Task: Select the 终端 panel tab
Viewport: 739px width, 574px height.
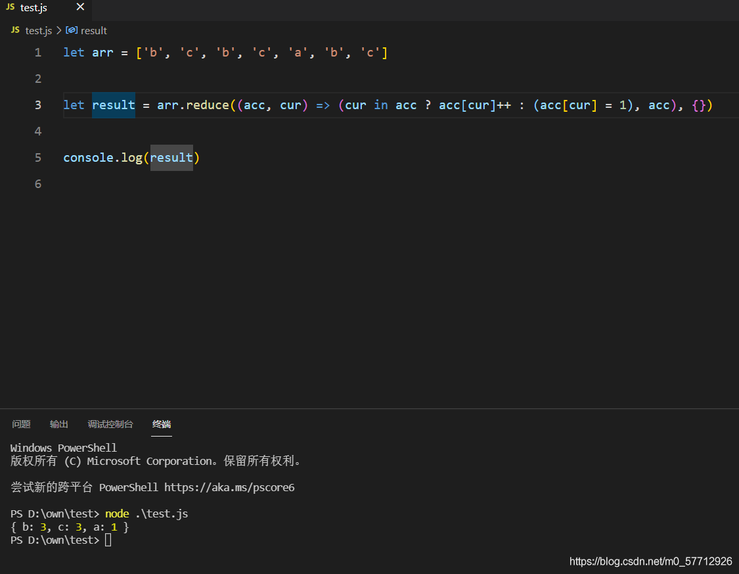Action: tap(162, 424)
